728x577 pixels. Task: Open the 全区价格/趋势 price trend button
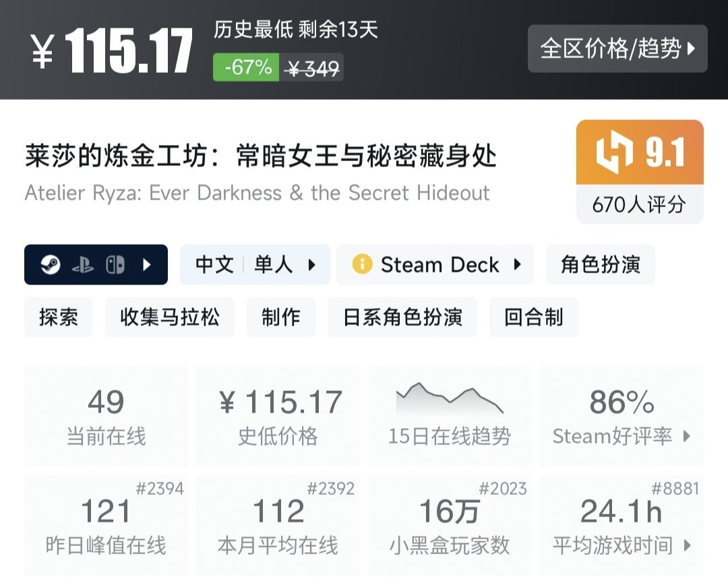[x=617, y=49]
